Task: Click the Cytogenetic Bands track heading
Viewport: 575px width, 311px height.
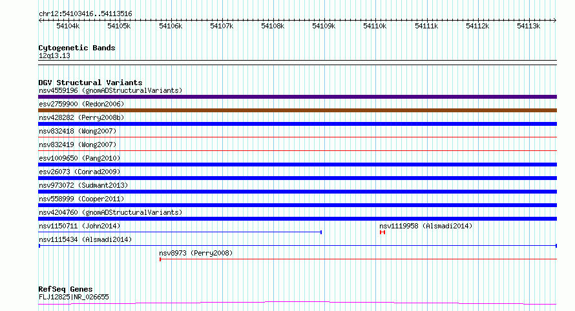Action: pos(77,48)
